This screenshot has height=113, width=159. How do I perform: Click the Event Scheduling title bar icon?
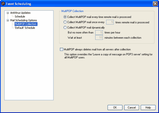(x=3, y=4)
